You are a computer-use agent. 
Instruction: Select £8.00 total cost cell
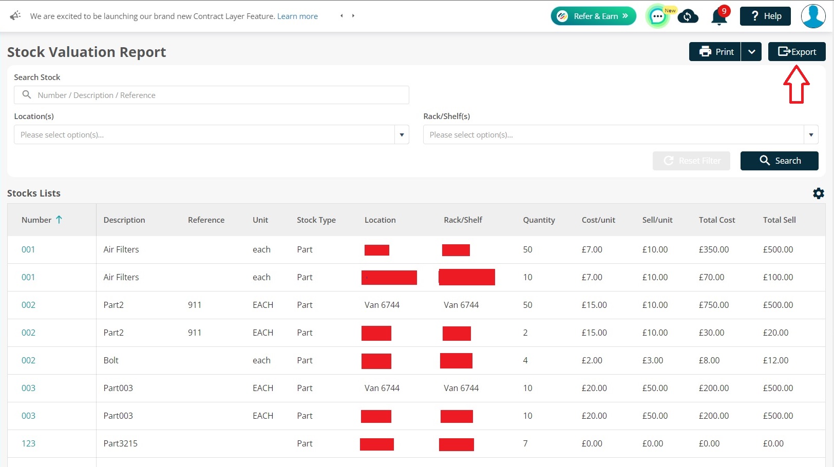tap(709, 360)
